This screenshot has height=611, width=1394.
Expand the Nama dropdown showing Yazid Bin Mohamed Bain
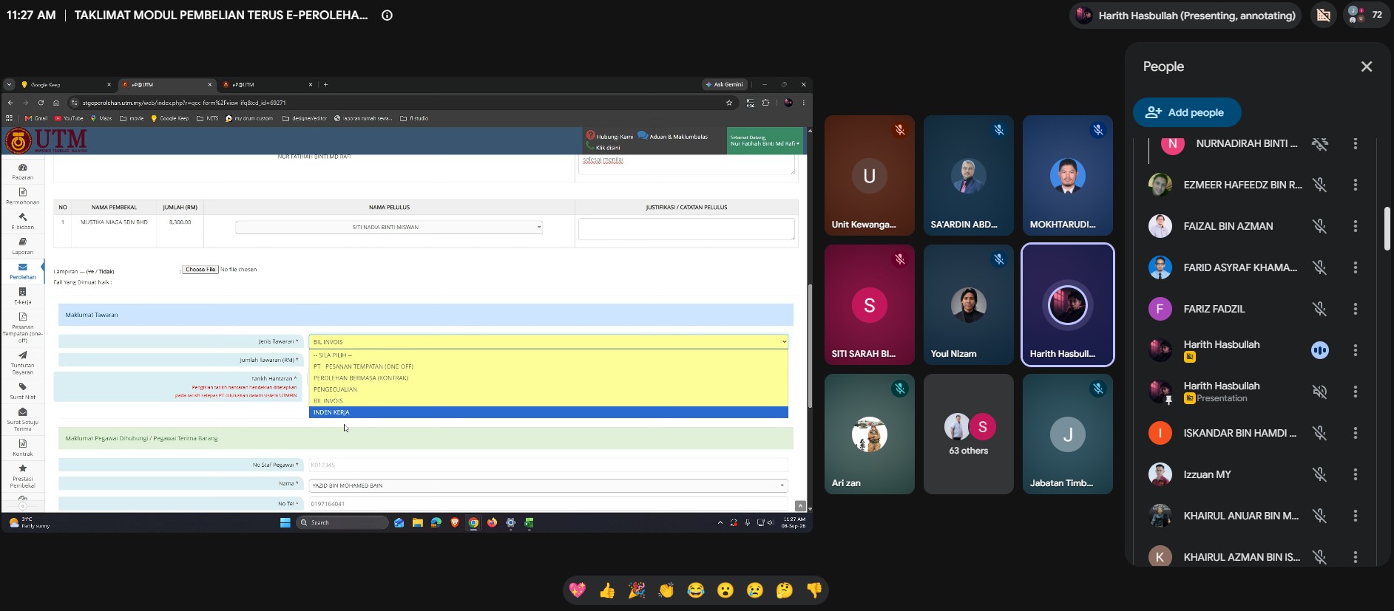(x=548, y=485)
